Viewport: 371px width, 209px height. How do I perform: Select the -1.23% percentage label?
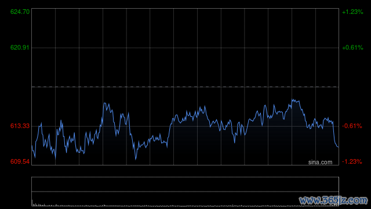(352, 161)
